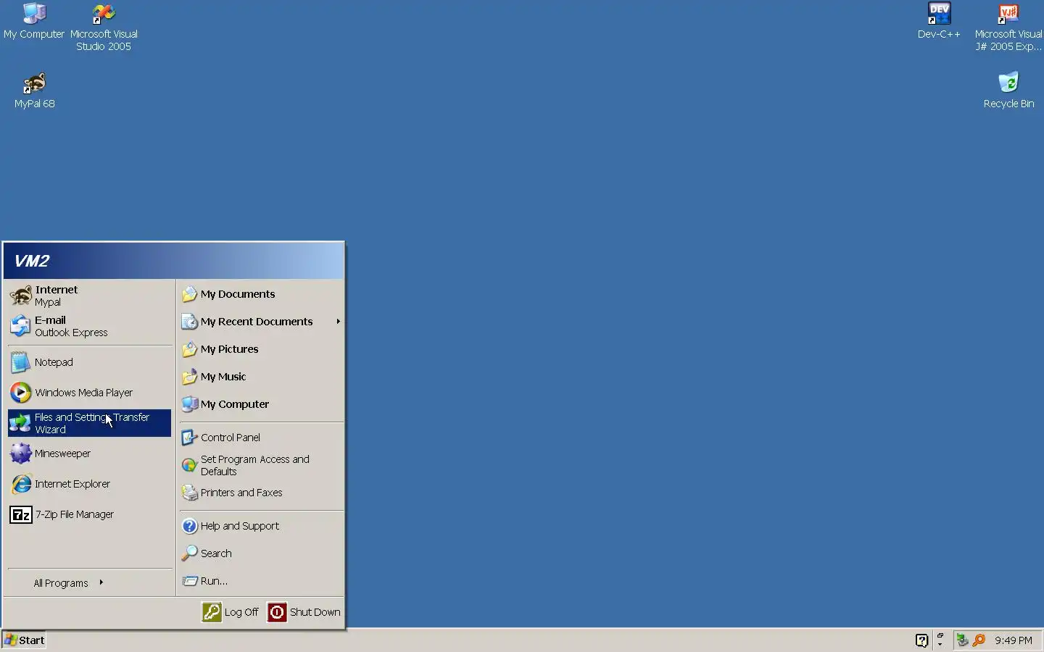
Task: Open My Music folder
Action: click(262, 377)
